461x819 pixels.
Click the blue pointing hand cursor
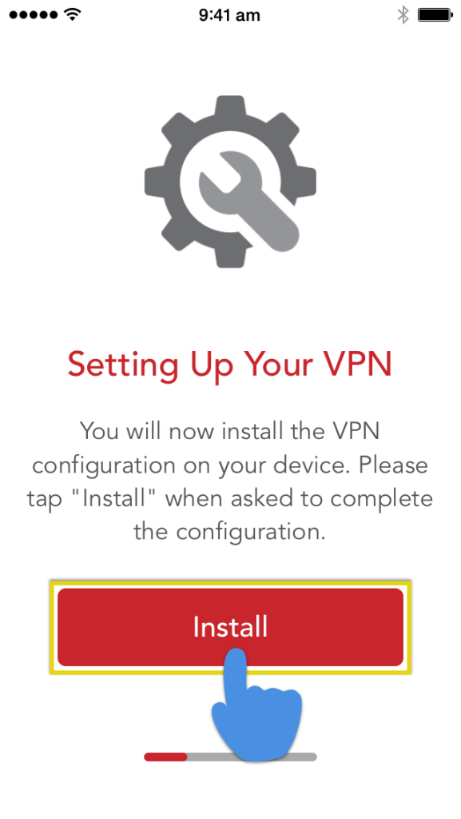(256, 704)
